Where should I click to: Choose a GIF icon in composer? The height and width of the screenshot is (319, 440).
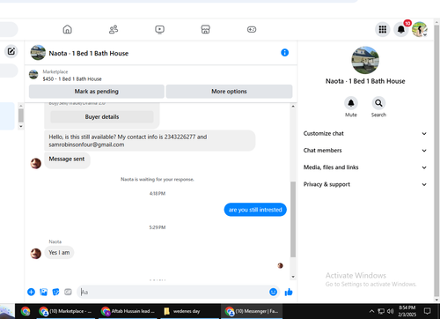pyautogui.click(x=68, y=292)
